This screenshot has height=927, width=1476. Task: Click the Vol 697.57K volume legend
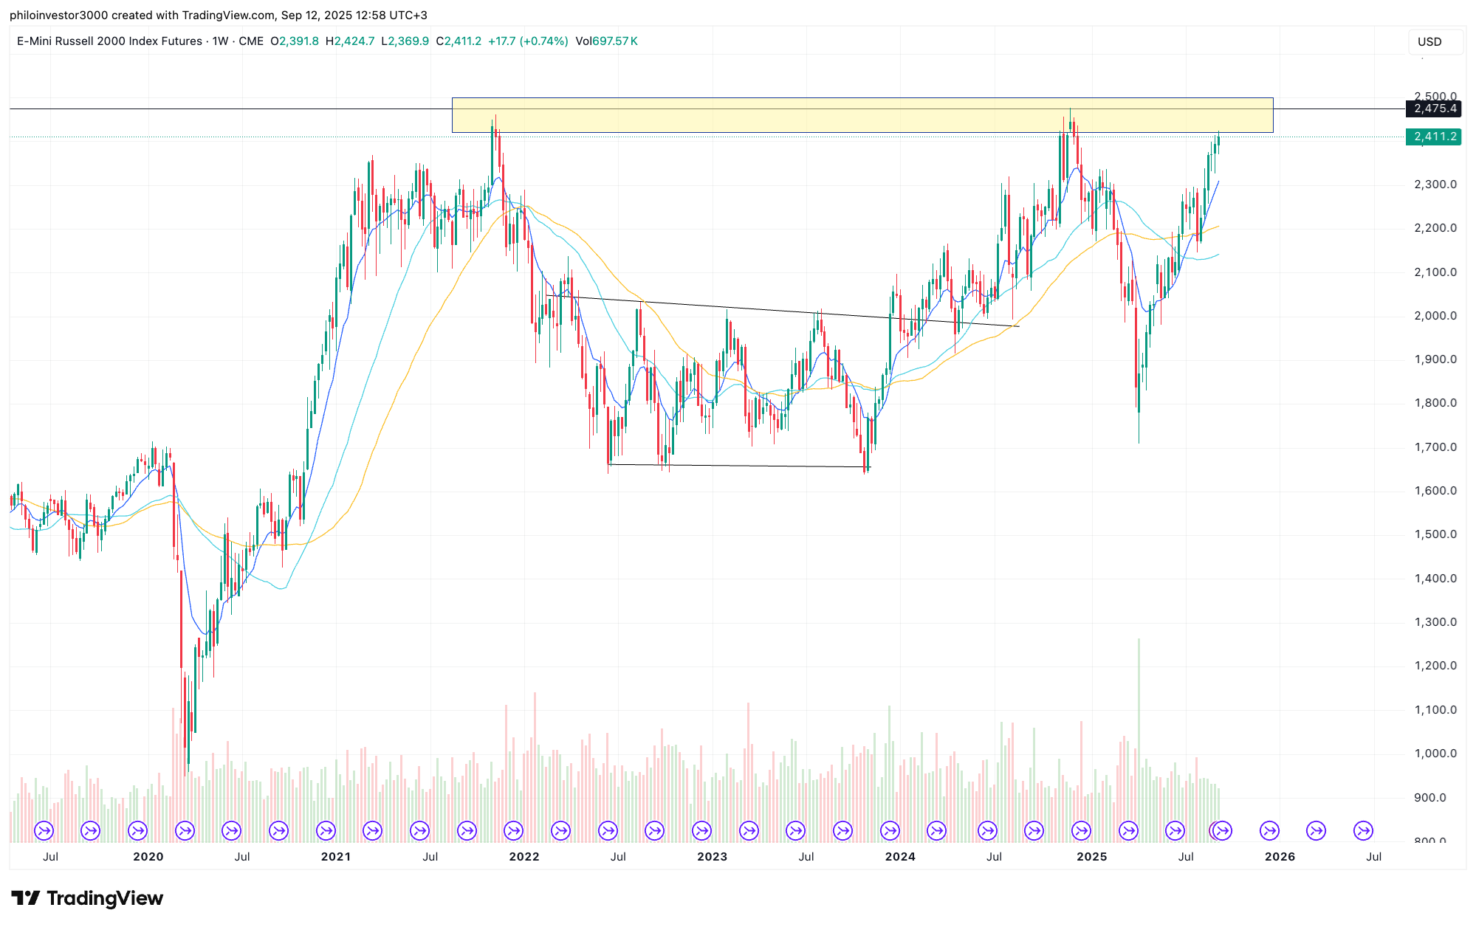(606, 41)
